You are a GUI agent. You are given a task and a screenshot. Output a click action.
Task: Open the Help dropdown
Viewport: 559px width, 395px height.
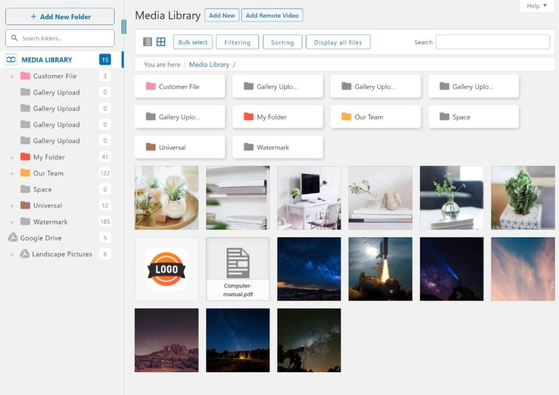click(x=536, y=5)
